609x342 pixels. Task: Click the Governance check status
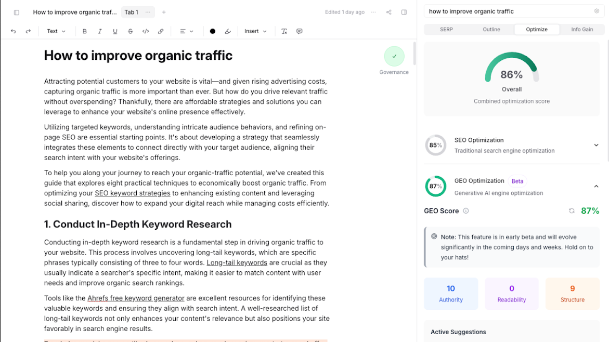click(394, 56)
